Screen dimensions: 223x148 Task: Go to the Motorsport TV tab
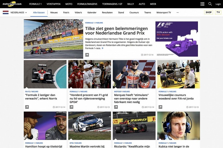point(164,12)
